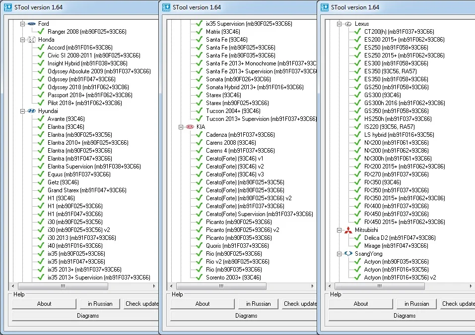Screen dimensions: 475x335
Task: Open About in the right window
Action: tap(361, 304)
